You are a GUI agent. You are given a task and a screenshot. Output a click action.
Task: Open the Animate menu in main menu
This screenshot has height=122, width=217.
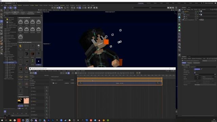(56, 5)
